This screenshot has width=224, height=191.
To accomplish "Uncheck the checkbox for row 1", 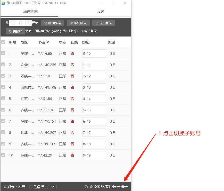I will tap(3, 53).
